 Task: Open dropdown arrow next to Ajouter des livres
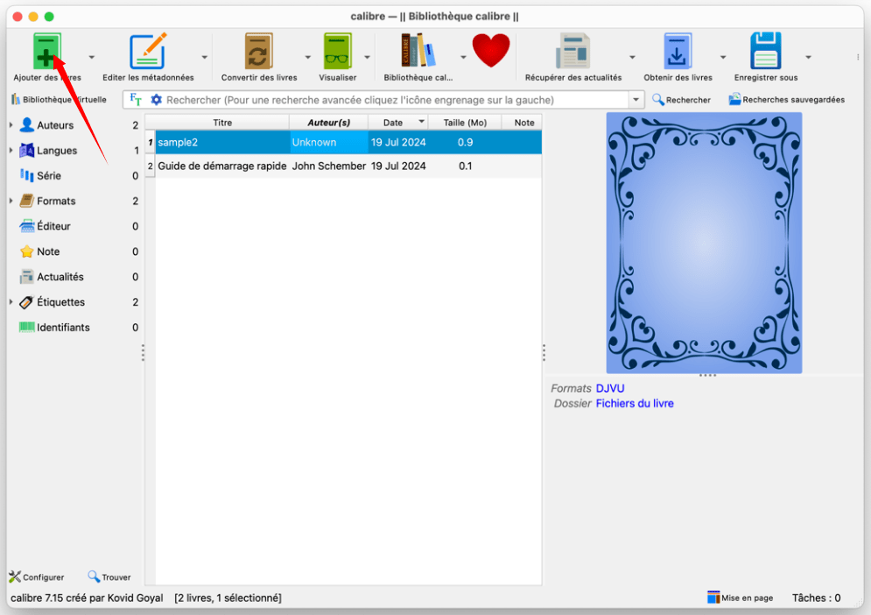click(x=92, y=57)
